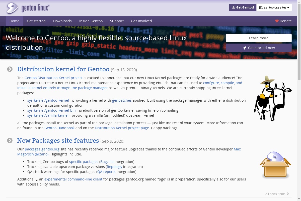Screen dimensions: 301x201
Task: Click the package box with Gentoo logo image
Action: click(x=275, y=165)
